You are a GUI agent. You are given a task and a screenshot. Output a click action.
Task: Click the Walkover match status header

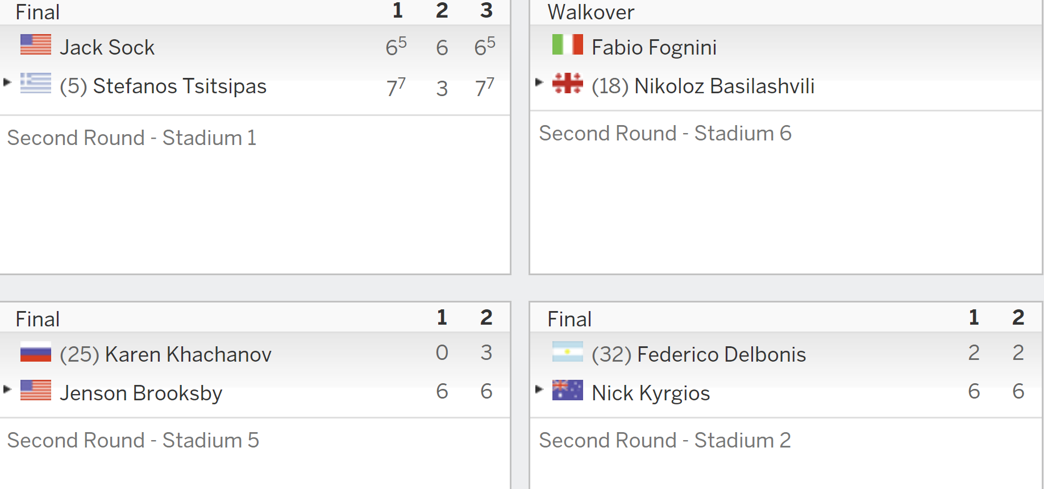[x=591, y=12]
